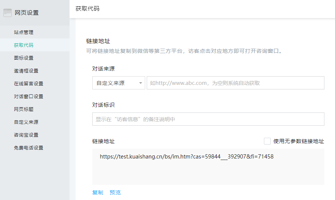This screenshot has width=335, height=200.
Task: Focus the 对话标识 input field
Action: pos(208,119)
